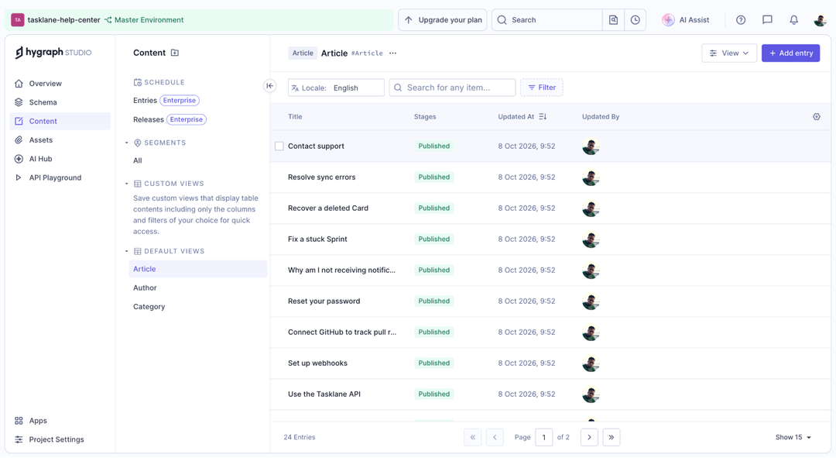
Task: Collapse the Segments section
Action: (127, 143)
